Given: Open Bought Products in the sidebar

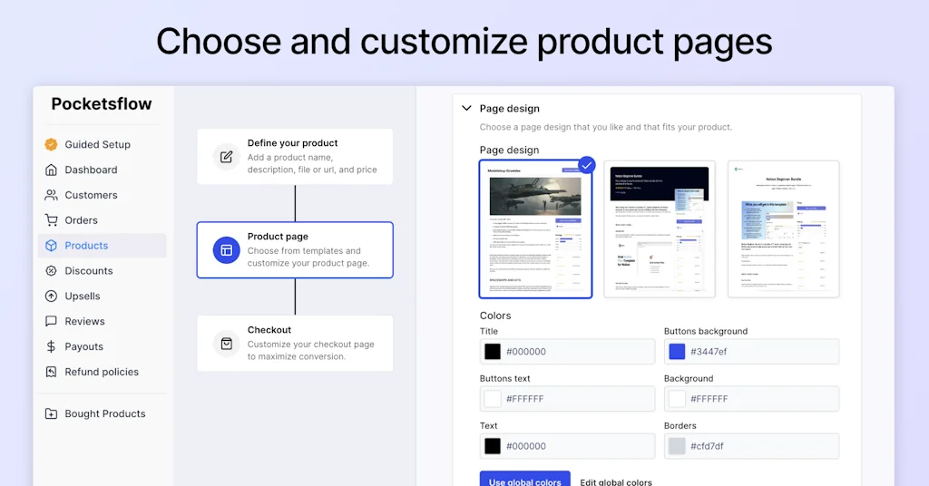Looking at the screenshot, I should (104, 413).
